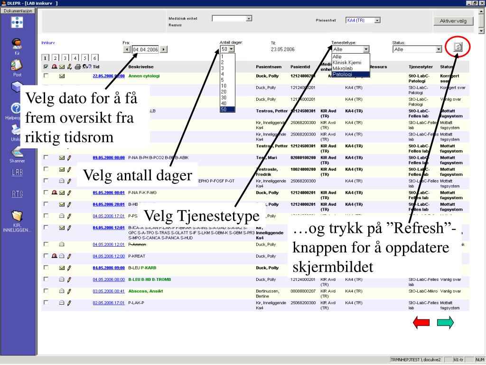This screenshot has height=365, width=486.
Task: Toggle the Tjenestetype dropdown arrow
Action: coord(366,49)
